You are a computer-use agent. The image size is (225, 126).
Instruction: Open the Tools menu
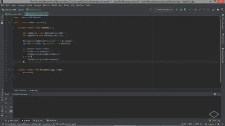click(x=66, y=5)
